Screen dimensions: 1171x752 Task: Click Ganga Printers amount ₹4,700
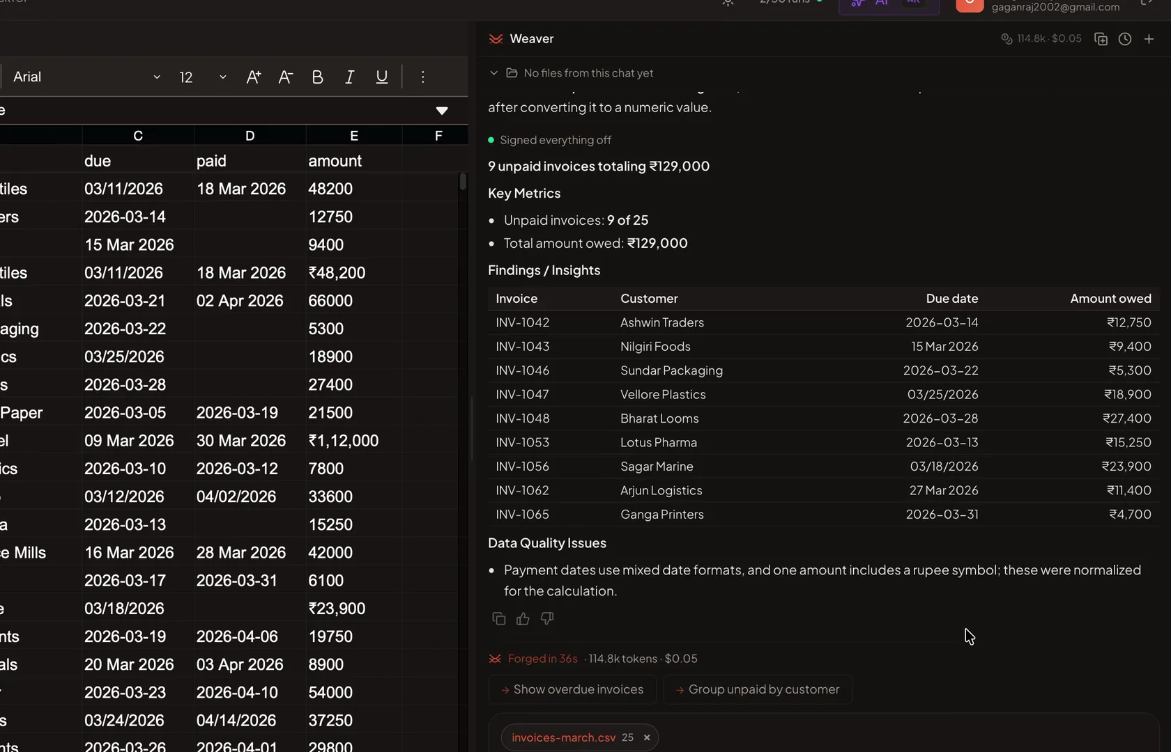click(x=1130, y=515)
